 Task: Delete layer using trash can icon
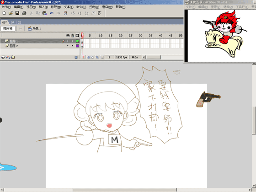(76, 57)
